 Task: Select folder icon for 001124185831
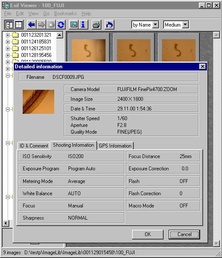pos(16,42)
